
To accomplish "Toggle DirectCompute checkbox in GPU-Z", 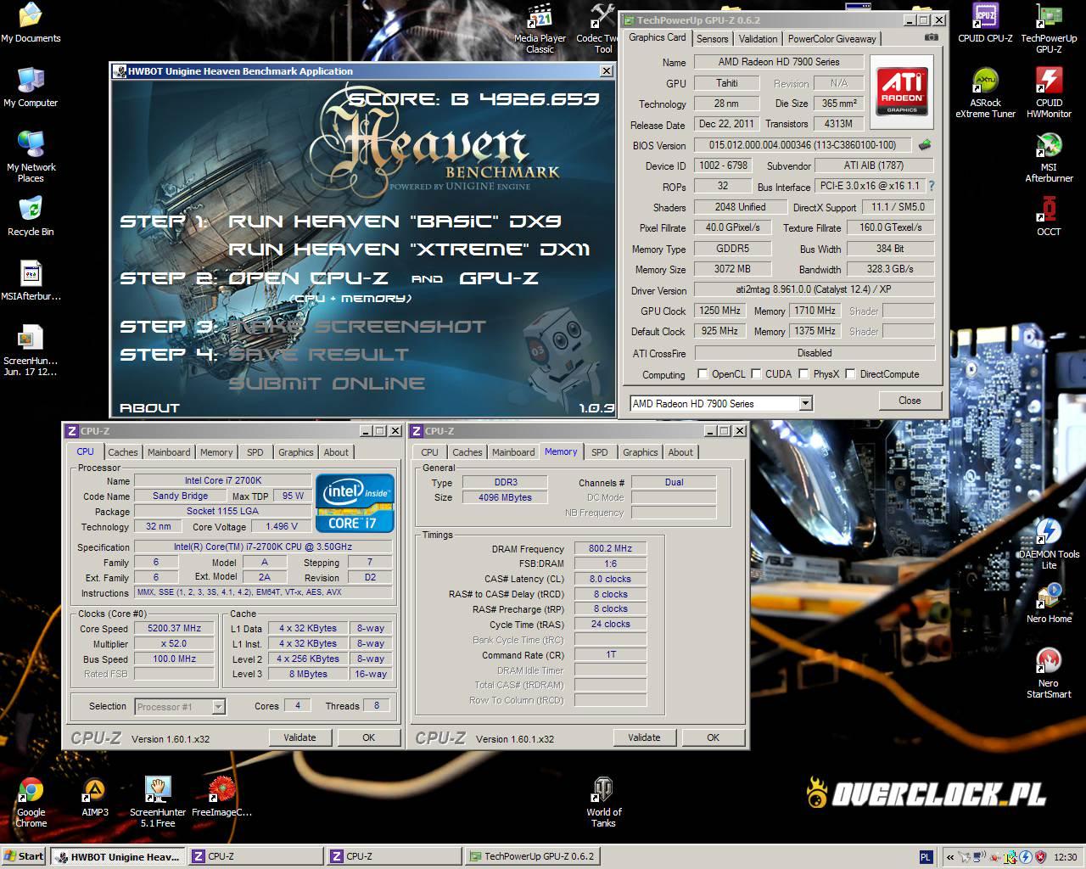I will (x=850, y=374).
